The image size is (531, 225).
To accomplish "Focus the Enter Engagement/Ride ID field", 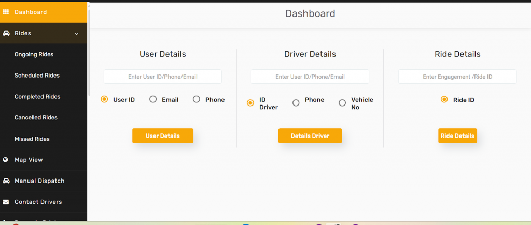I will pos(457,77).
